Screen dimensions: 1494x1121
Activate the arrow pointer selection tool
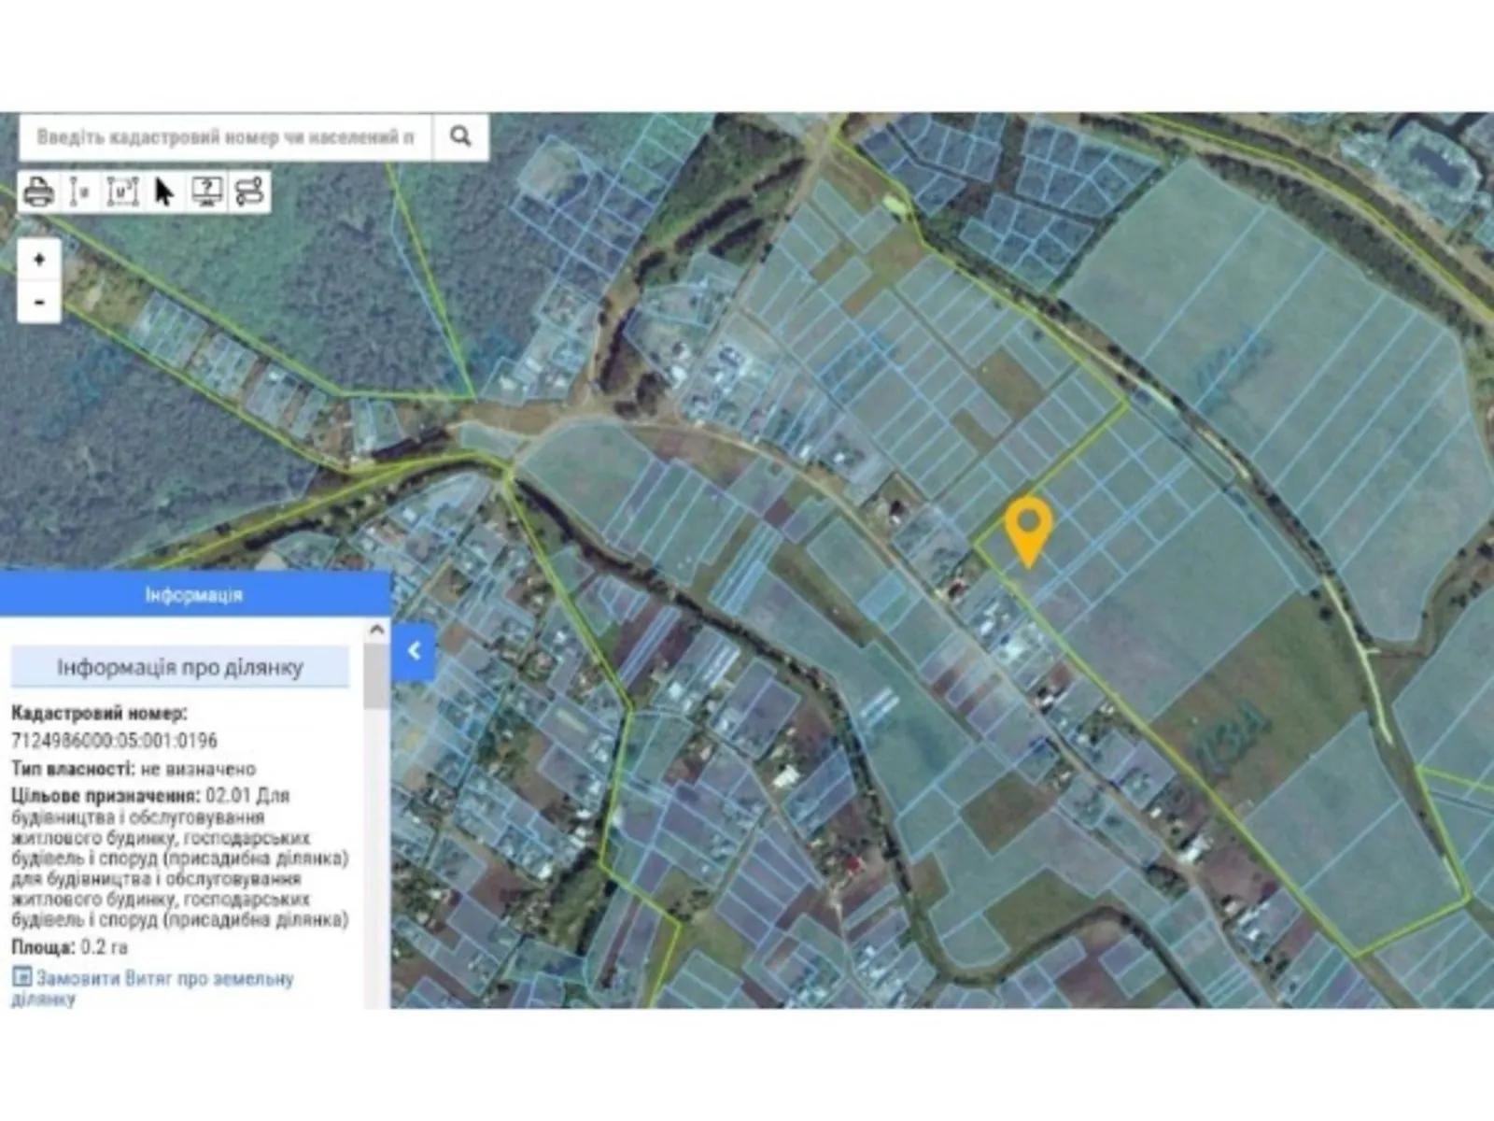point(164,192)
